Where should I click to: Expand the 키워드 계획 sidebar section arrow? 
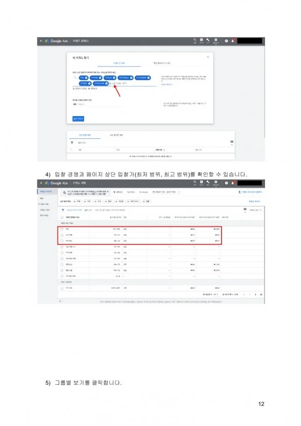click(x=38, y=204)
